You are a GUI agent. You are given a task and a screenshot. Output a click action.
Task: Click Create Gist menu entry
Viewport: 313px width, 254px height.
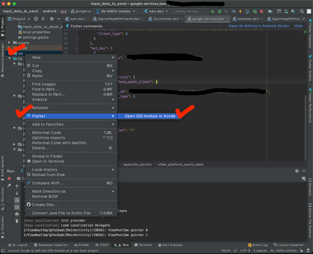[71, 205]
